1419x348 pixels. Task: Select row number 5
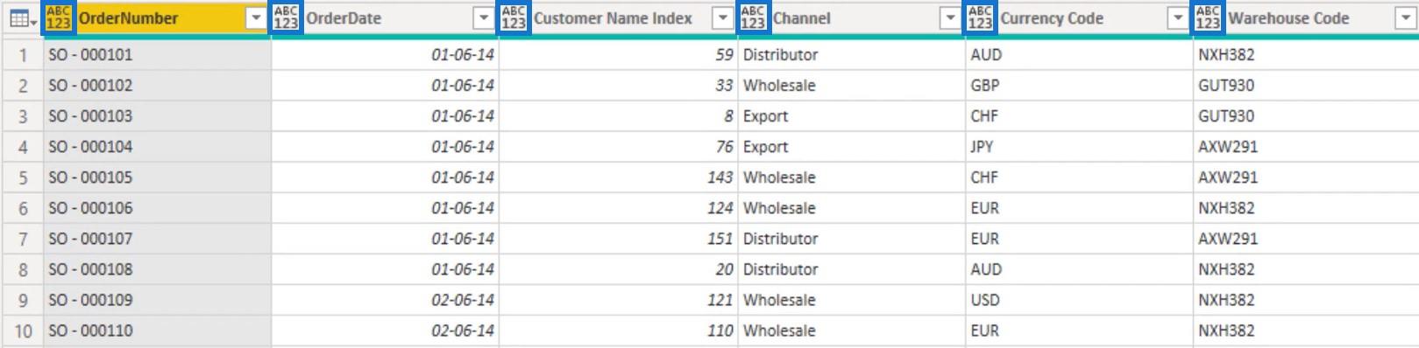(x=23, y=177)
